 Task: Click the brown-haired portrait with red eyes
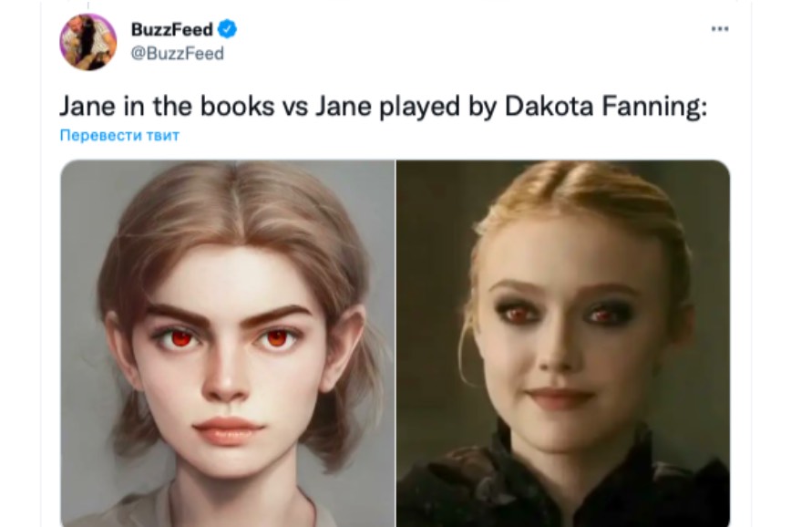tap(228, 343)
